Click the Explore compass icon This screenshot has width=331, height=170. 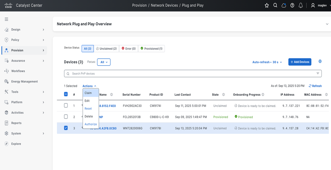click(6, 144)
